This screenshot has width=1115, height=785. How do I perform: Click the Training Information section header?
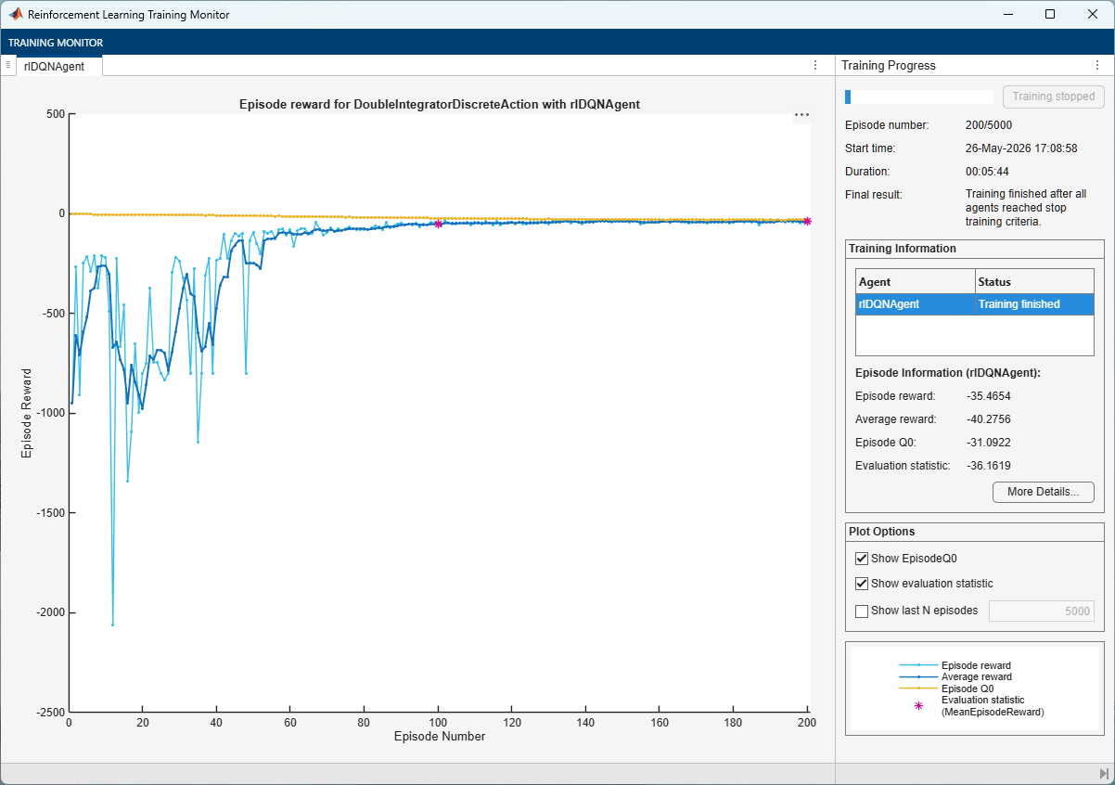pos(903,249)
